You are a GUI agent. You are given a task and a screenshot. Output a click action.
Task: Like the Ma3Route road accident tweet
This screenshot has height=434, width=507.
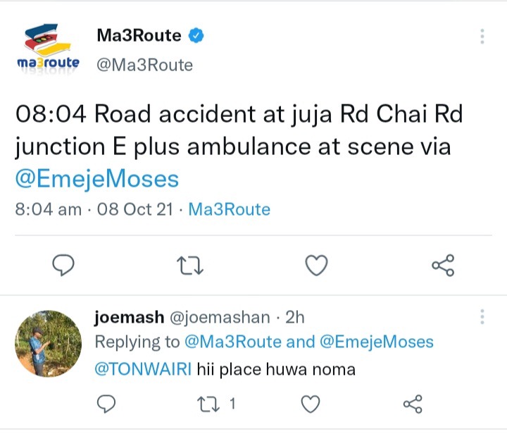(x=317, y=266)
